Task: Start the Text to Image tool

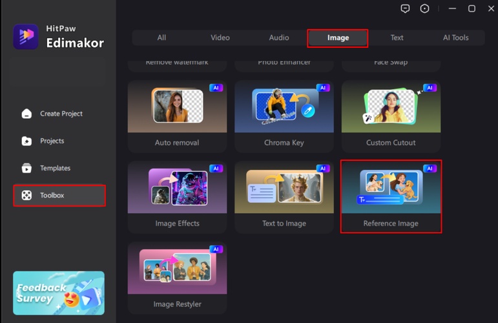Action: coord(284,197)
